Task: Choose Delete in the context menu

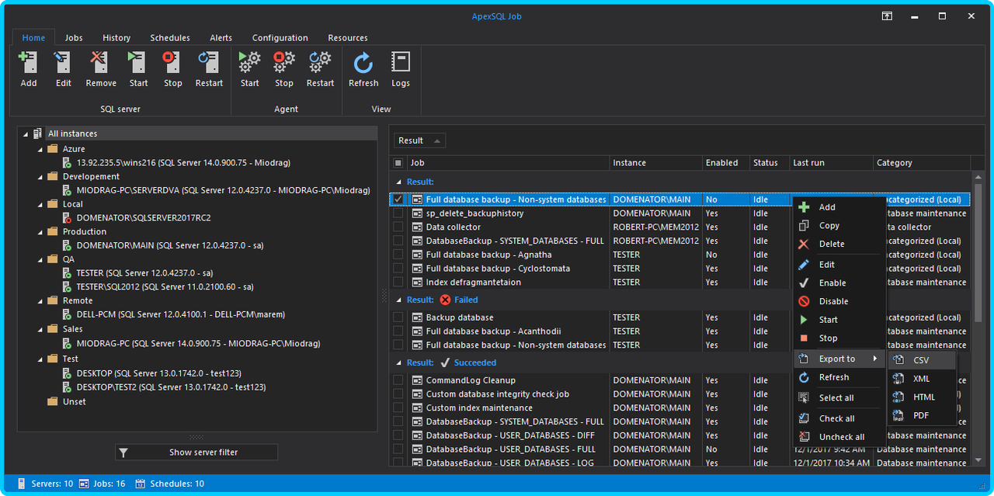Action: point(839,244)
